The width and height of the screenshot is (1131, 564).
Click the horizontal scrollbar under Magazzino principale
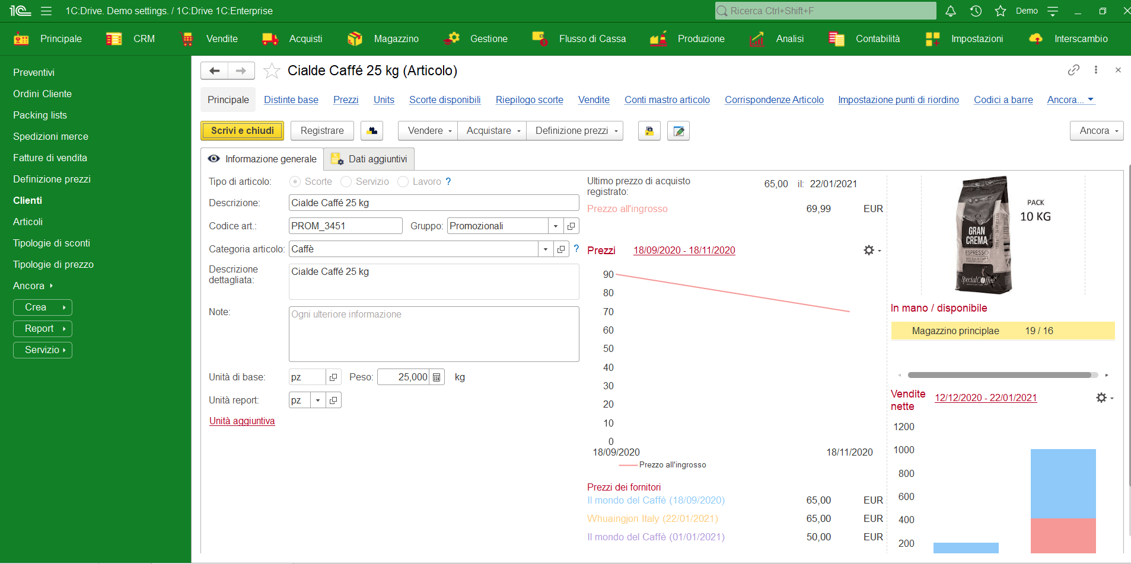pyautogui.click(x=1000, y=375)
